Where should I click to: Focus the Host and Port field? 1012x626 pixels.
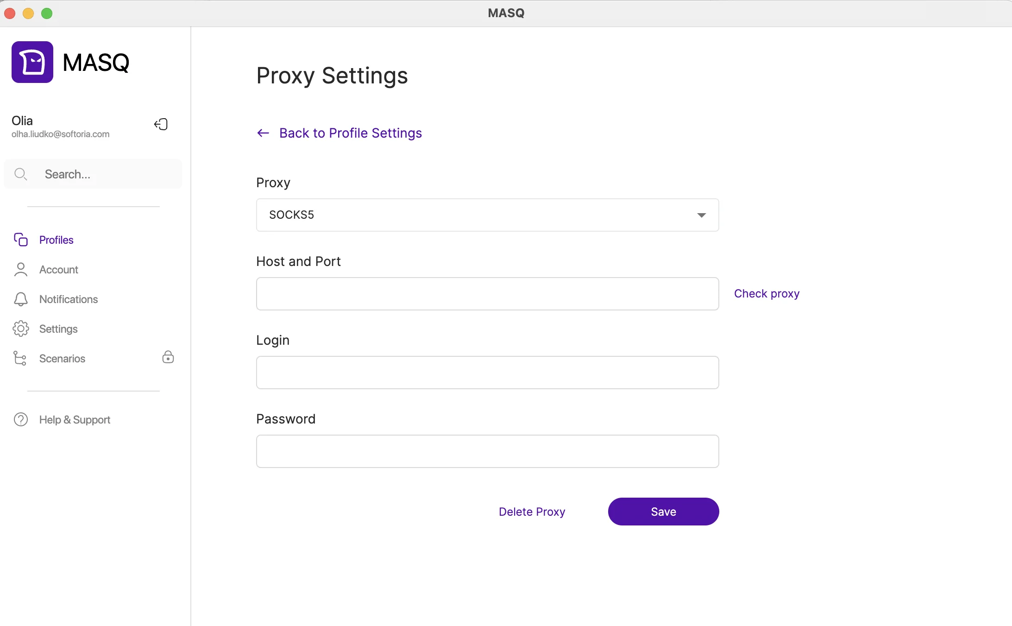487,294
